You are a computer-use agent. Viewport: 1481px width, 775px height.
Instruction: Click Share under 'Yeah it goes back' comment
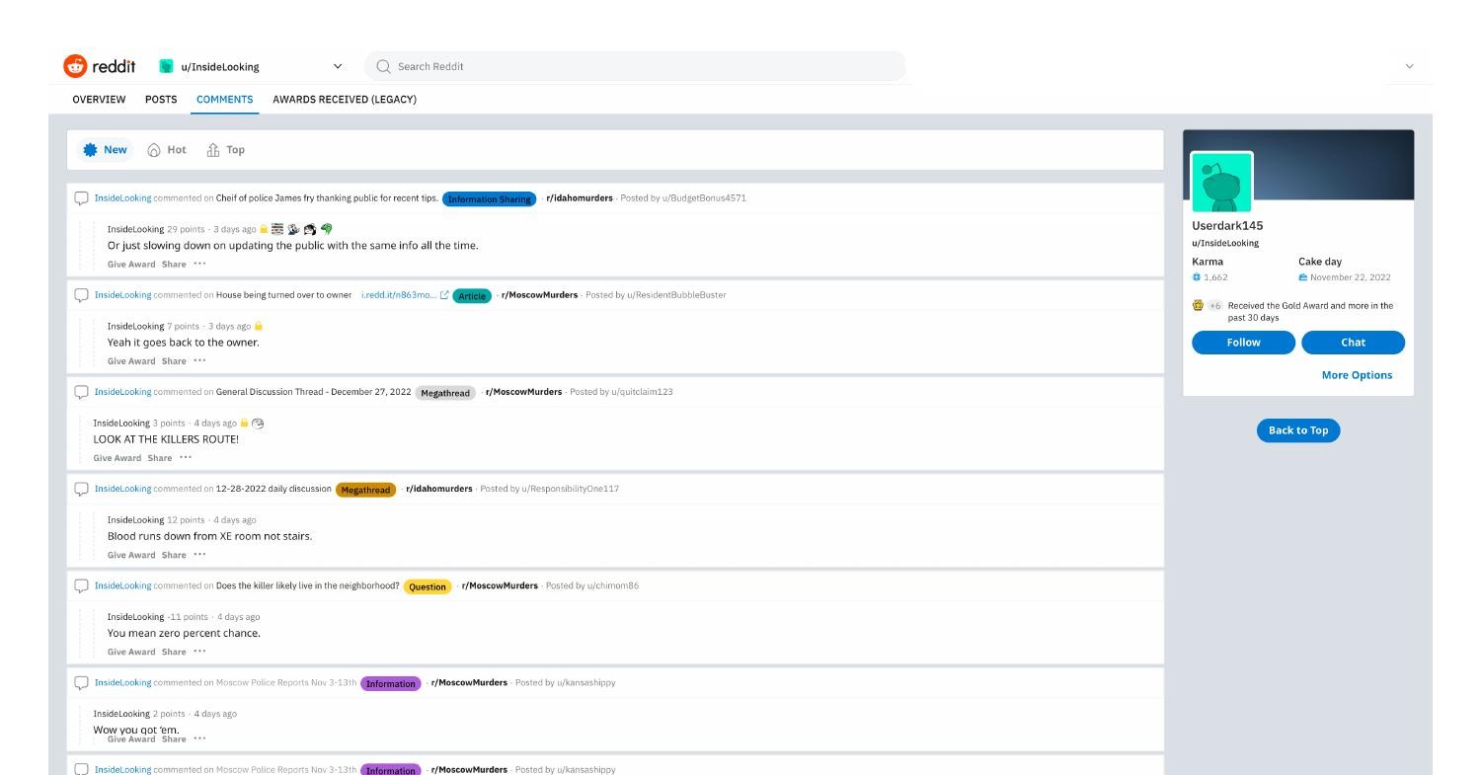point(174,360)
